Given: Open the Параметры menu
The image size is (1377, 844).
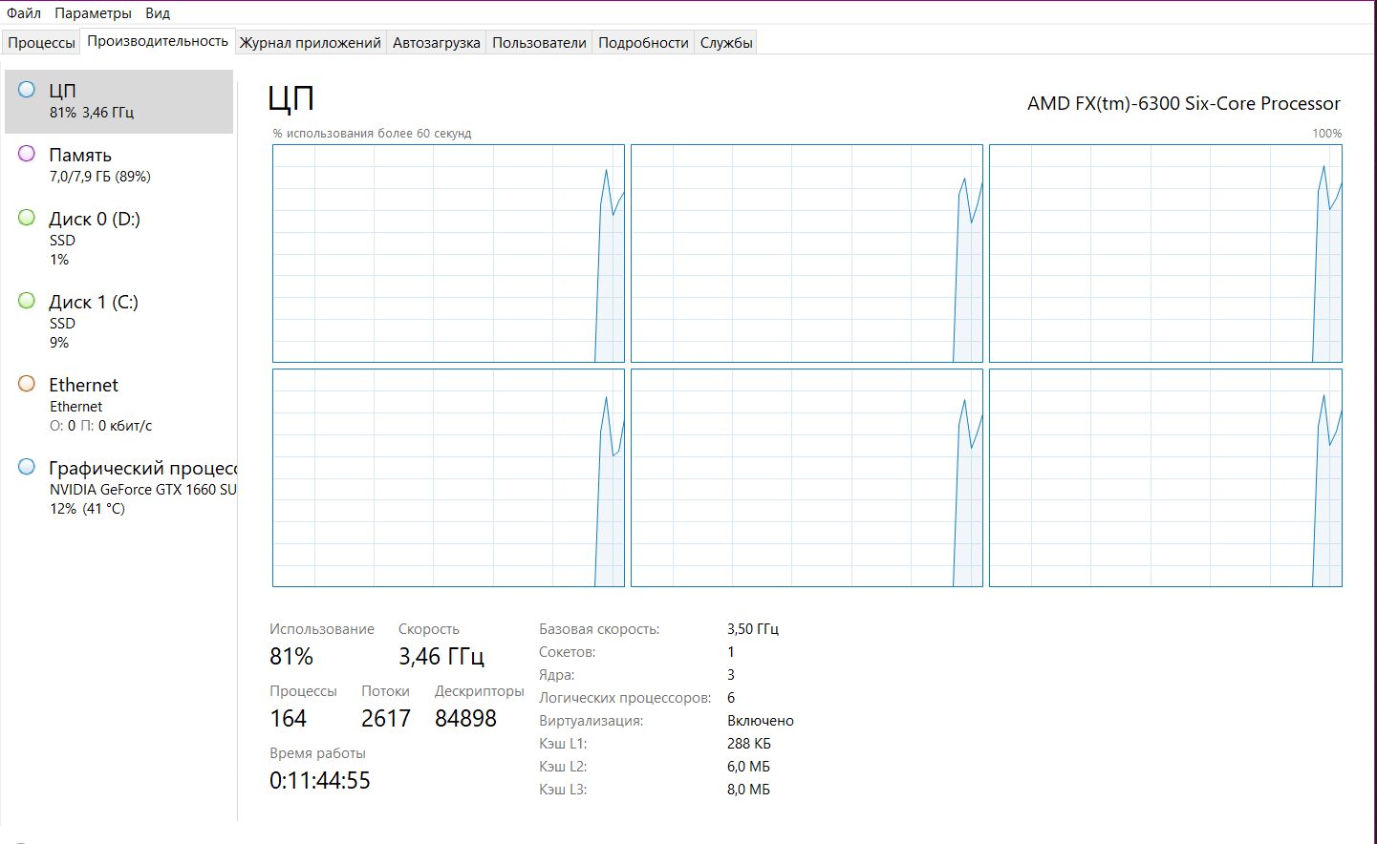Looking at the screenshot, I should point(93,13).
